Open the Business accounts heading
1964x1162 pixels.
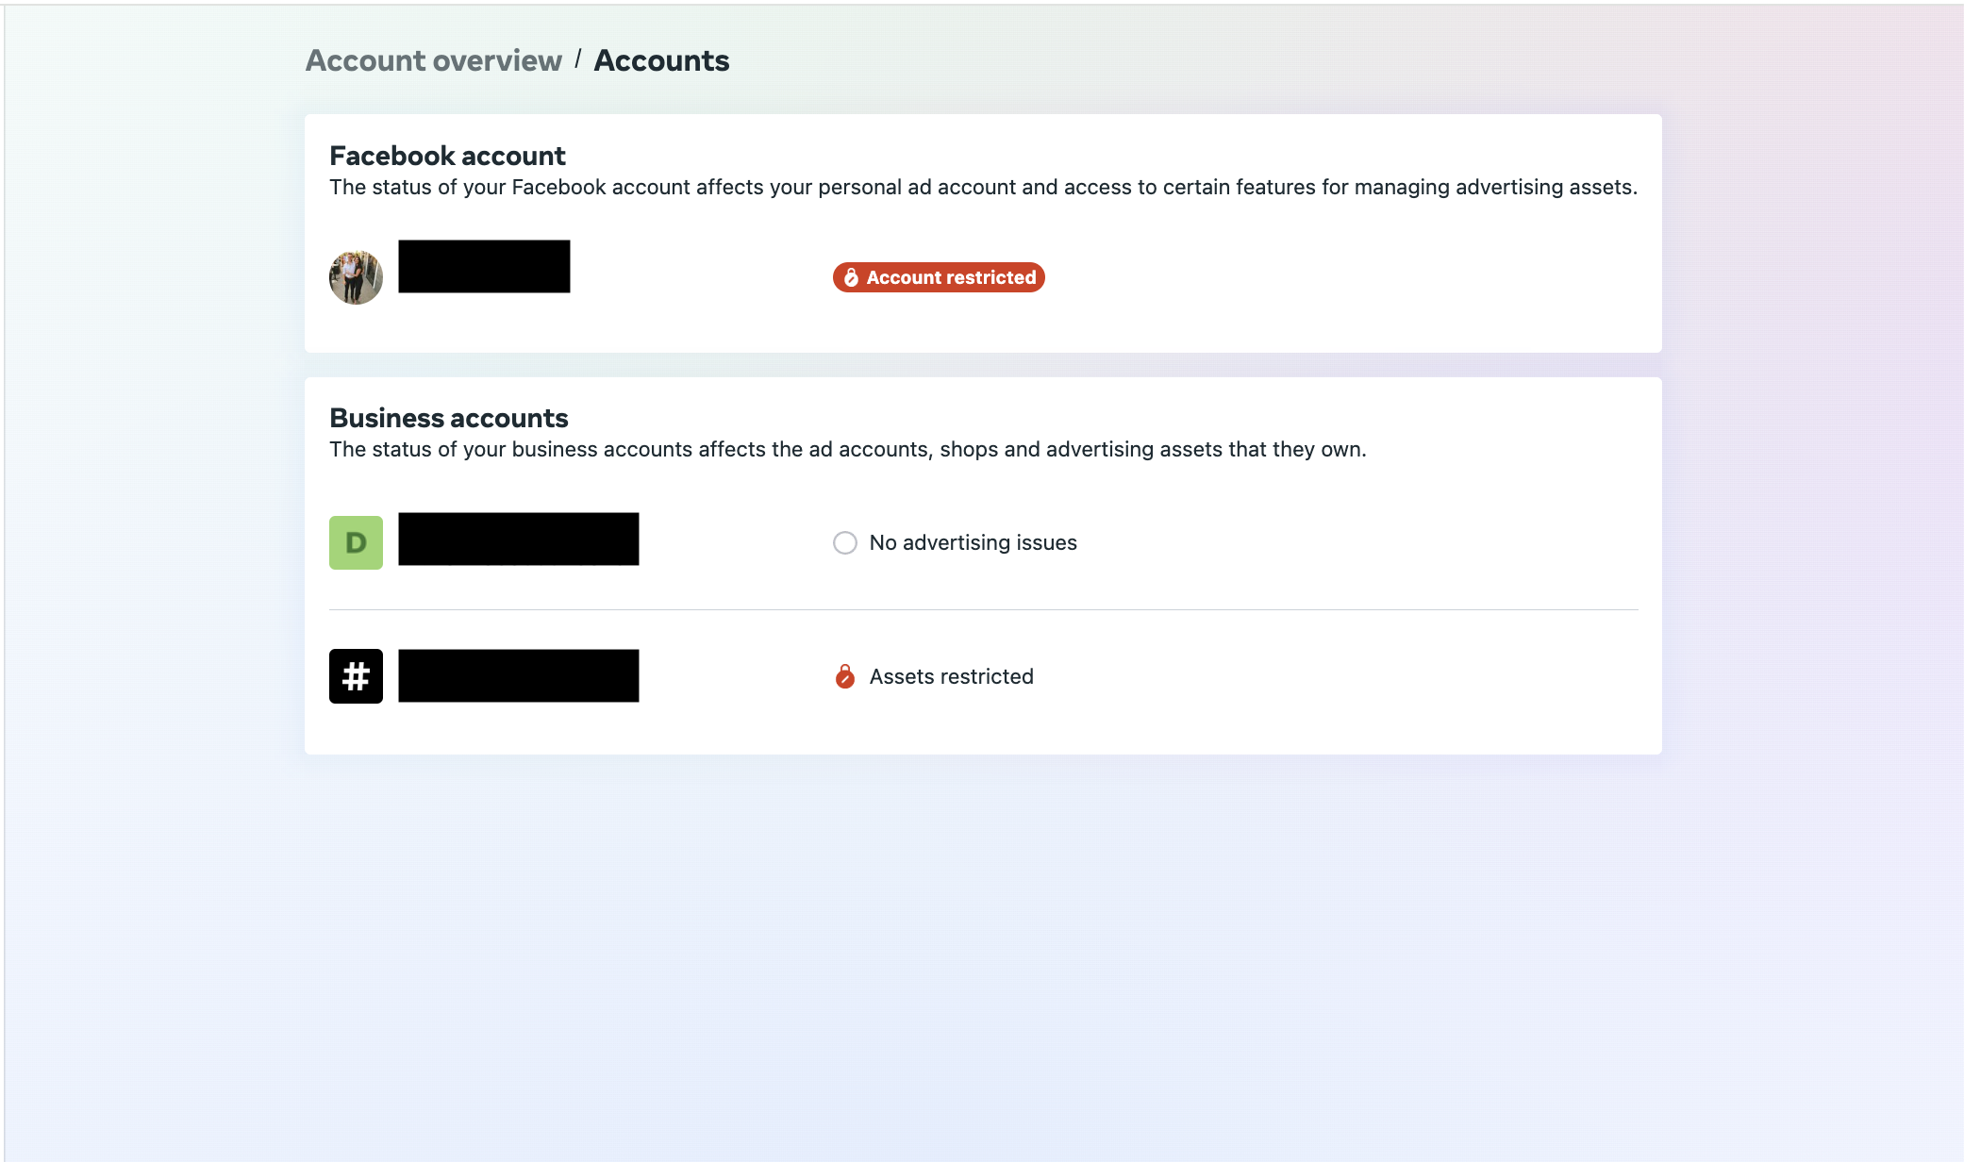coord(448,418)
